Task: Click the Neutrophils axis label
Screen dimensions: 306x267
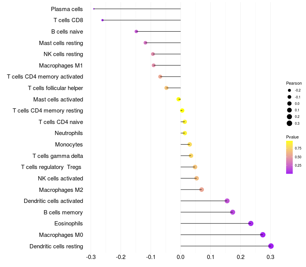Action: coord(69,133)
